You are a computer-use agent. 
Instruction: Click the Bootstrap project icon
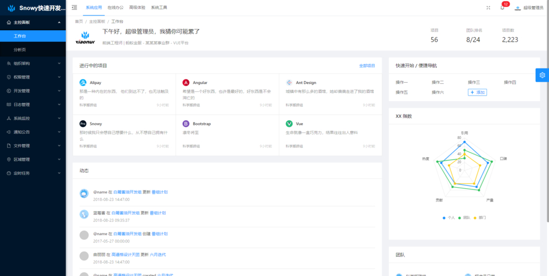click(x=186, y=124)
